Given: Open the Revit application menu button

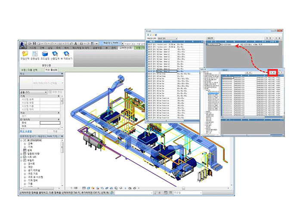Looking at the screenshot, I should (22, 44).
